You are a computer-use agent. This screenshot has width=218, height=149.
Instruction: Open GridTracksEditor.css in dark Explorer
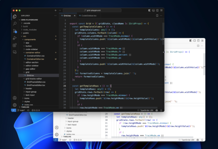pos(38,82)
